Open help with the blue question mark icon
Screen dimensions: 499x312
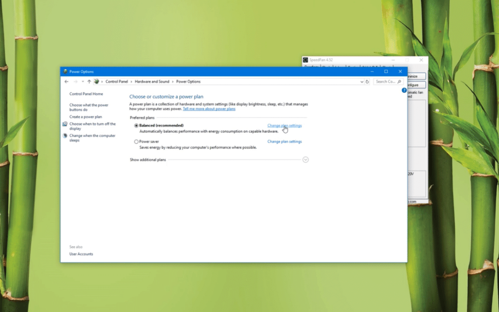pos(404,91)
